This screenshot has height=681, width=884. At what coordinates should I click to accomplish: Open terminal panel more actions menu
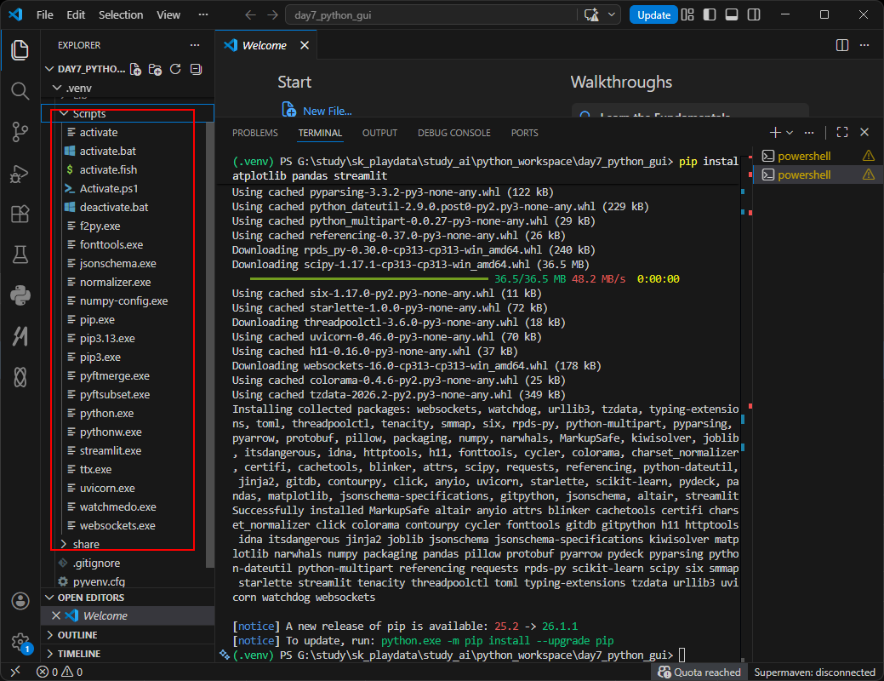(809, 133)
